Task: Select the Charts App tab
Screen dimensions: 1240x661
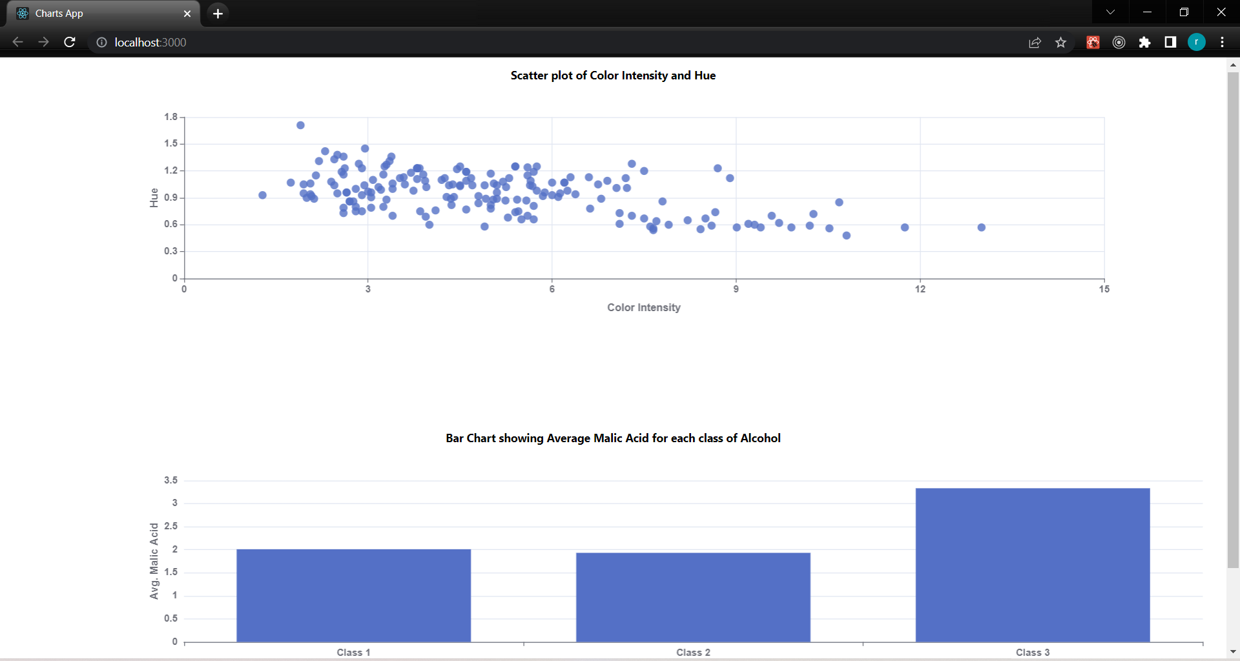Action: pos(97,13)
